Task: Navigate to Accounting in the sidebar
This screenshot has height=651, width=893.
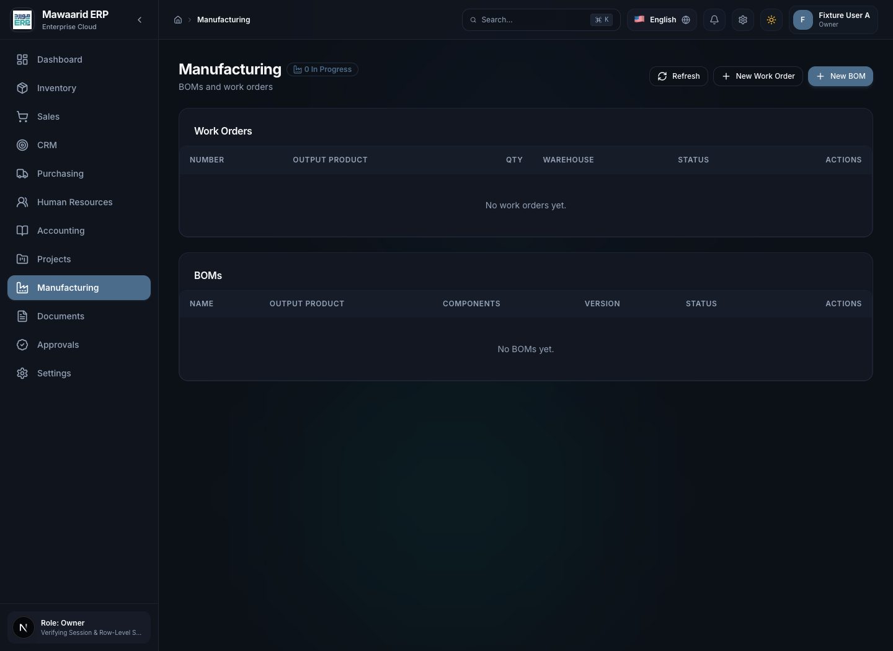Action: (x=79, y=231)
